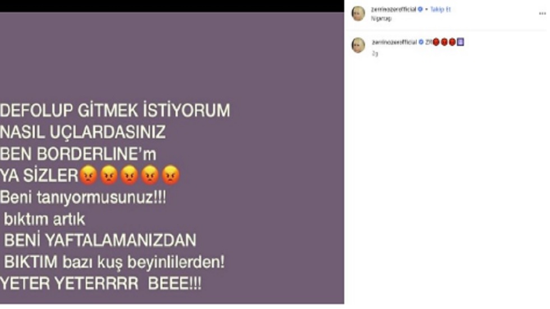Click the last angry emoji after YA SİZLER
Screen dimensions: 550x309
[170, 175]
